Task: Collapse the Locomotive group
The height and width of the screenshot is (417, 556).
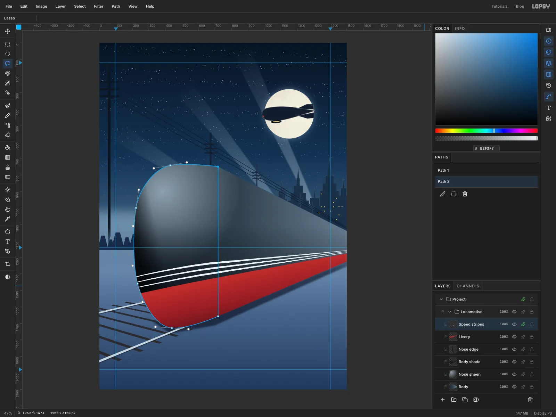Action: pyautogui.click(x=450, y=312)
